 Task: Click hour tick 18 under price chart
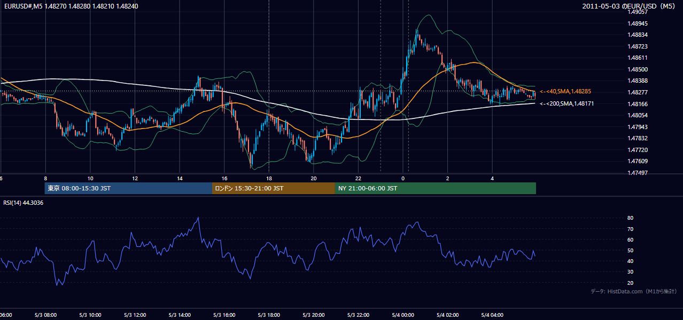pyautogui.click(x=269, y=179)
